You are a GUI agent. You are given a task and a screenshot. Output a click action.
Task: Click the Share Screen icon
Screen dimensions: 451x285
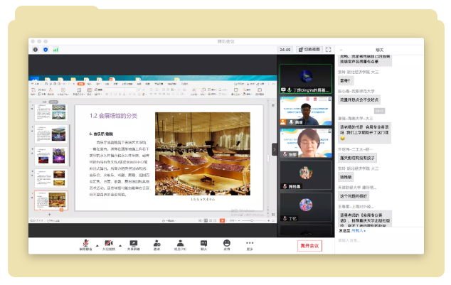(133, 243)
